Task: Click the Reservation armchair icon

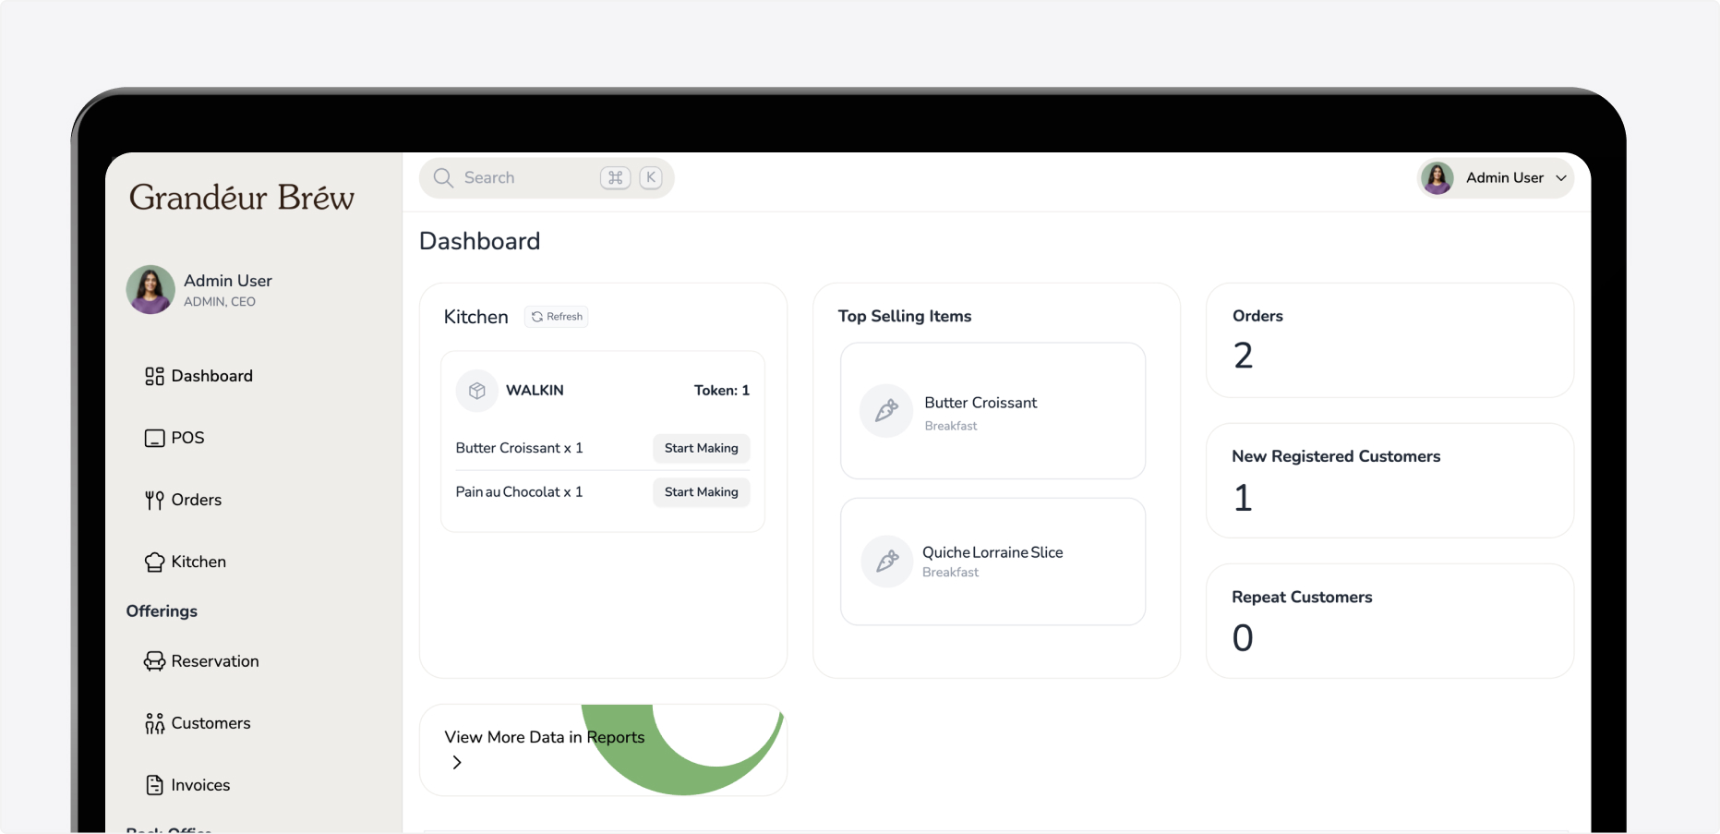Action: click(x=154, y=661)
